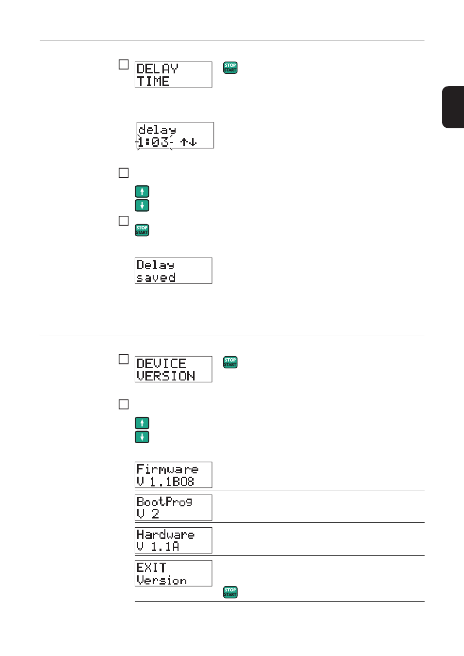
Task: Click the Firmware V 1.1B08 display
Action: [173, 475]
